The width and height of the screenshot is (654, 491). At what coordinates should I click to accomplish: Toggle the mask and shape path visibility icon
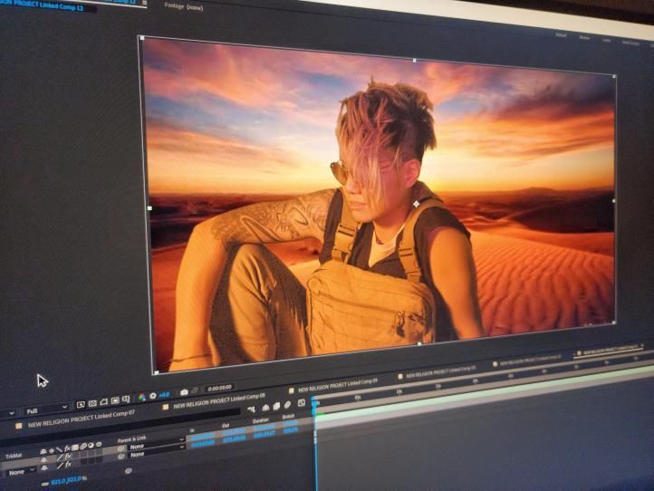tap(104, 401)
